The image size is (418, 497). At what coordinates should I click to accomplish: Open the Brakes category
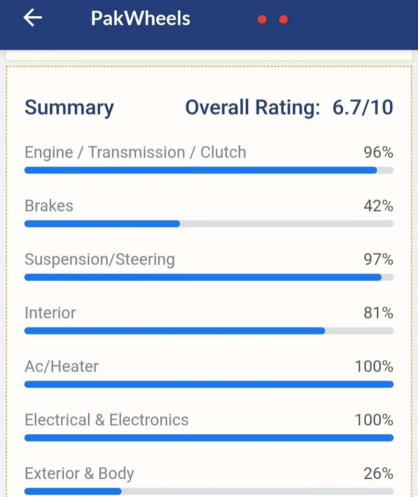(x=49, y=206)
